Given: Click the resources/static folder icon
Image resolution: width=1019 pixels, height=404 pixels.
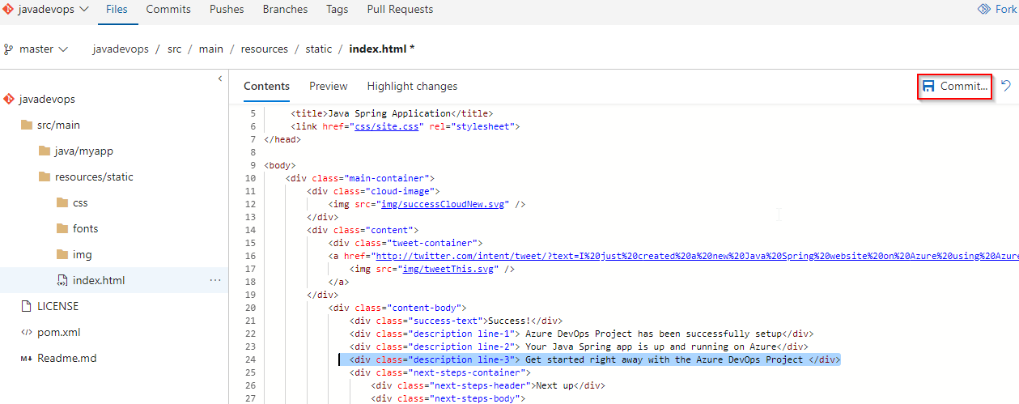Looking at the screenshot, I should (x=45, y=176).
